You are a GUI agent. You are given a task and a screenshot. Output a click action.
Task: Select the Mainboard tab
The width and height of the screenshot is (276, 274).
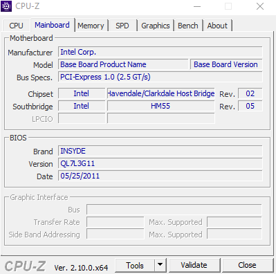53,25
